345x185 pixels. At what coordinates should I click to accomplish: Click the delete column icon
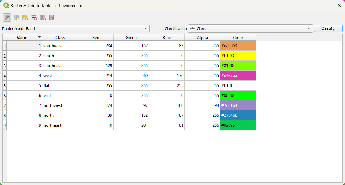coord(43,17)
